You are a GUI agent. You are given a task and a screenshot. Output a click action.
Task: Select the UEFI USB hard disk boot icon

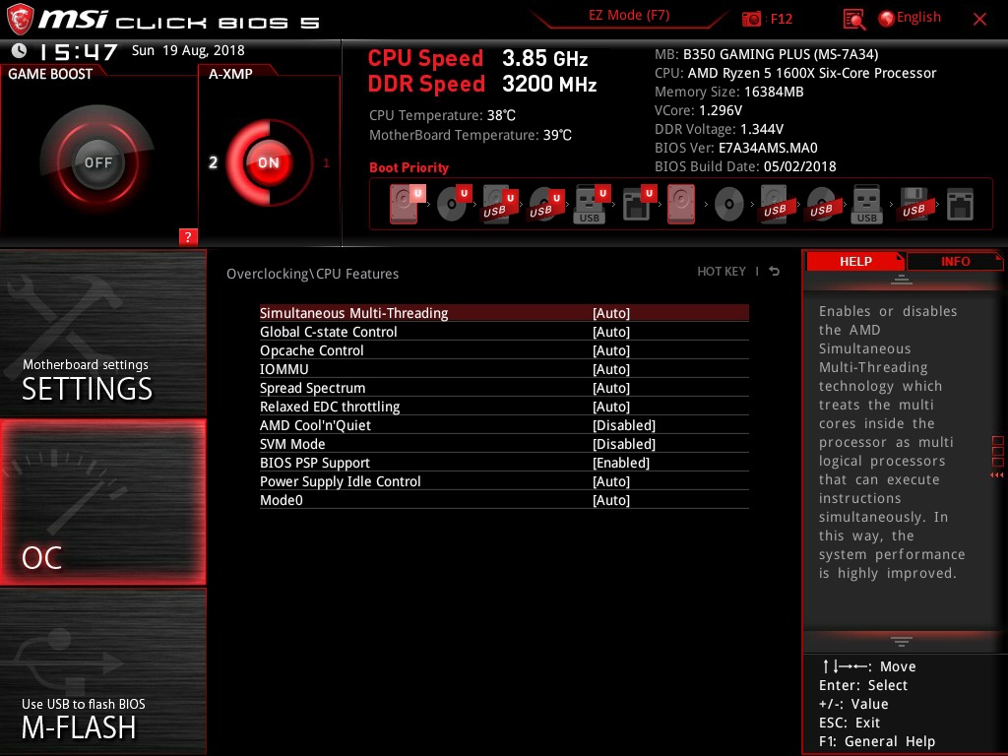coord(499,205)
